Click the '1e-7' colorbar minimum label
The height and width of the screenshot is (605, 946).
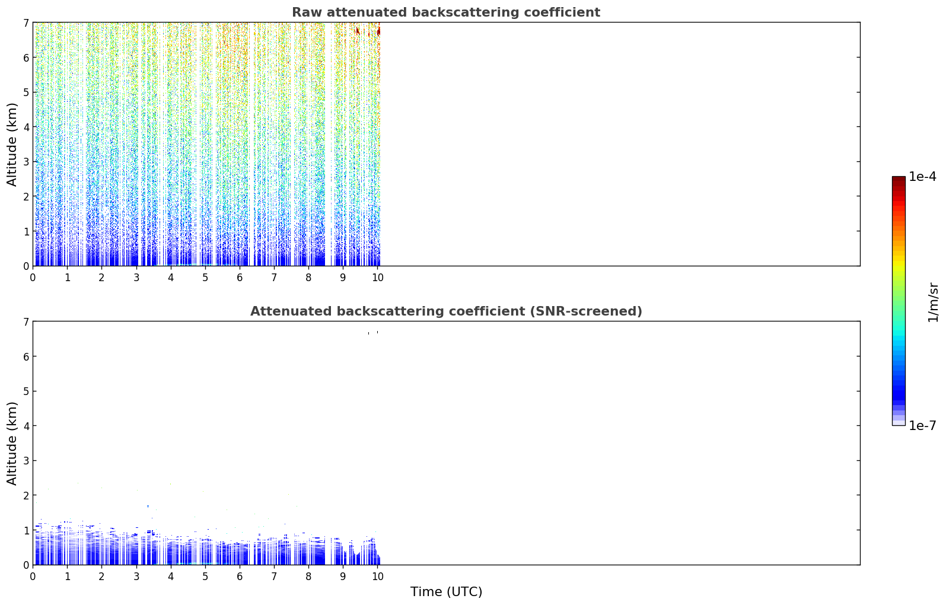point(923,426)
